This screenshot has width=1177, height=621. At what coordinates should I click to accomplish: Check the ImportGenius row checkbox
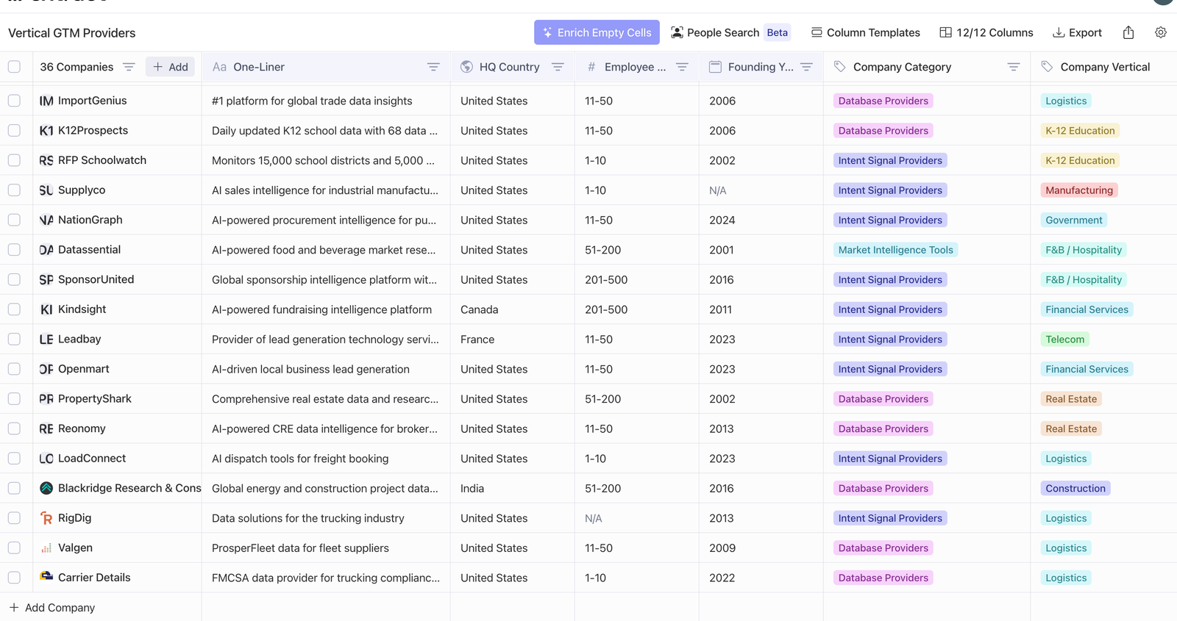click(x=14, y=101)
